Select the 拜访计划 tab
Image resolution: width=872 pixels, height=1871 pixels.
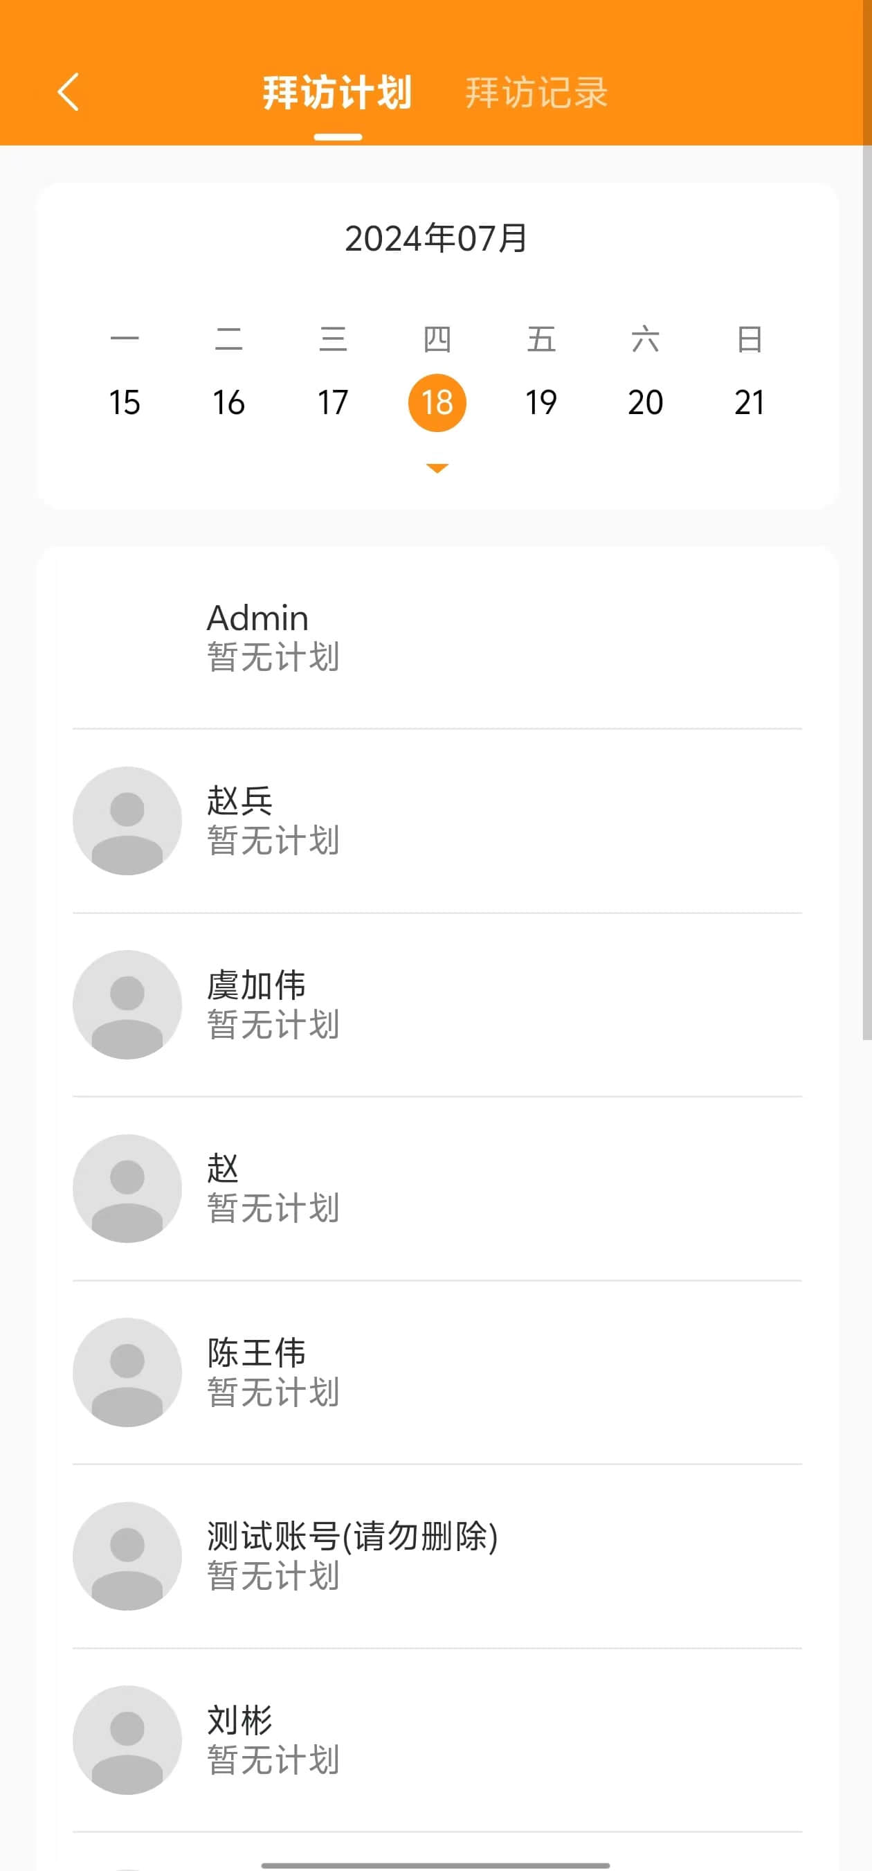tap(338, 92)
